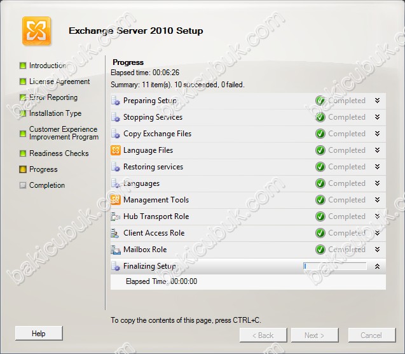Click the Finalizing Setup step icon

pyautogui.click(x=116, y=266)
